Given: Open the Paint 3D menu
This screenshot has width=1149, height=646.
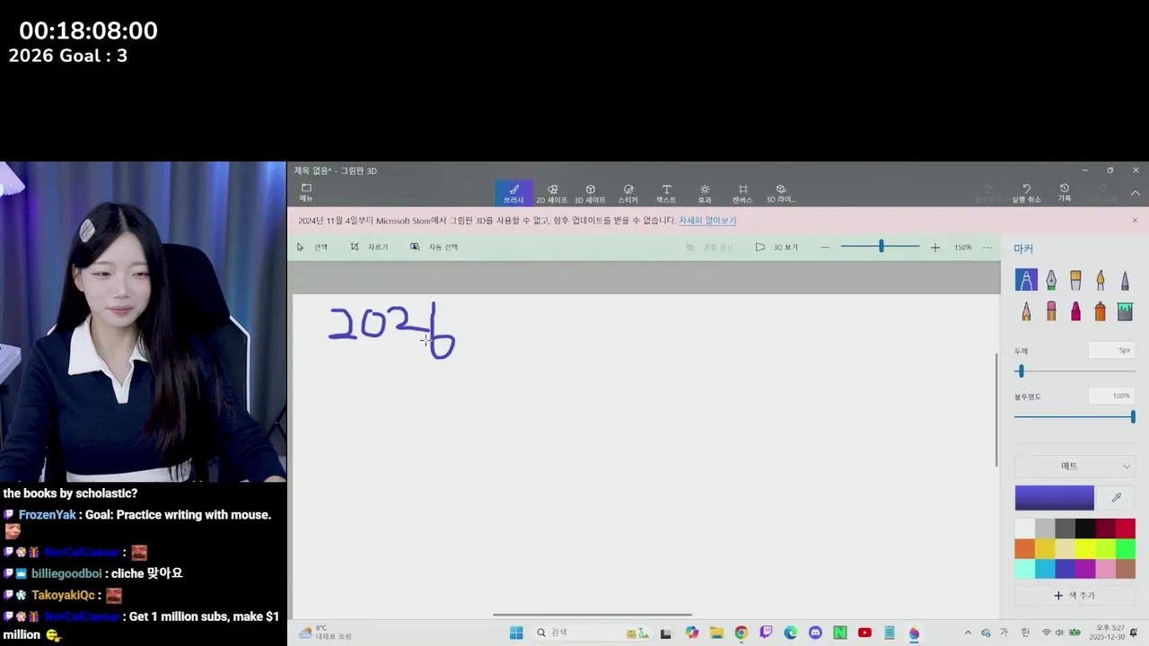Looking at the screenshot, I should (306, 193).
